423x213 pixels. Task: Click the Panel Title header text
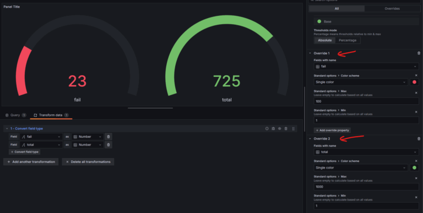12,7
